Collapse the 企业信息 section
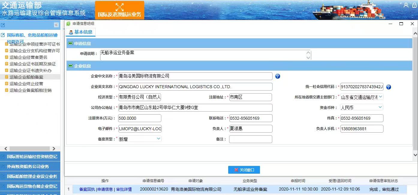Screen dimensions: 418x195 (x=70, y=66)
